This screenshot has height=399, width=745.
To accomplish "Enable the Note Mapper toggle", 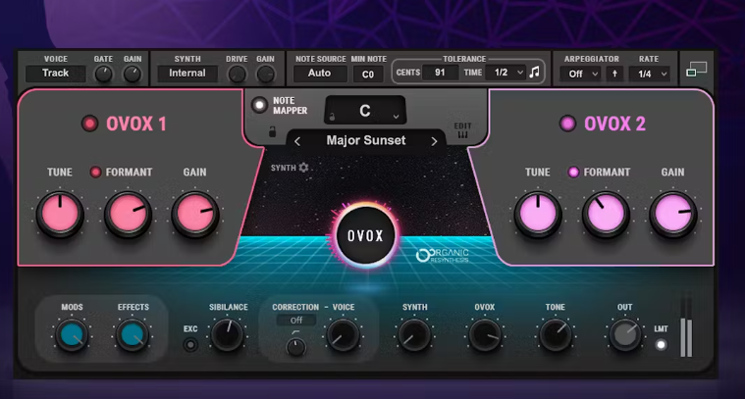I will point(259,105).
